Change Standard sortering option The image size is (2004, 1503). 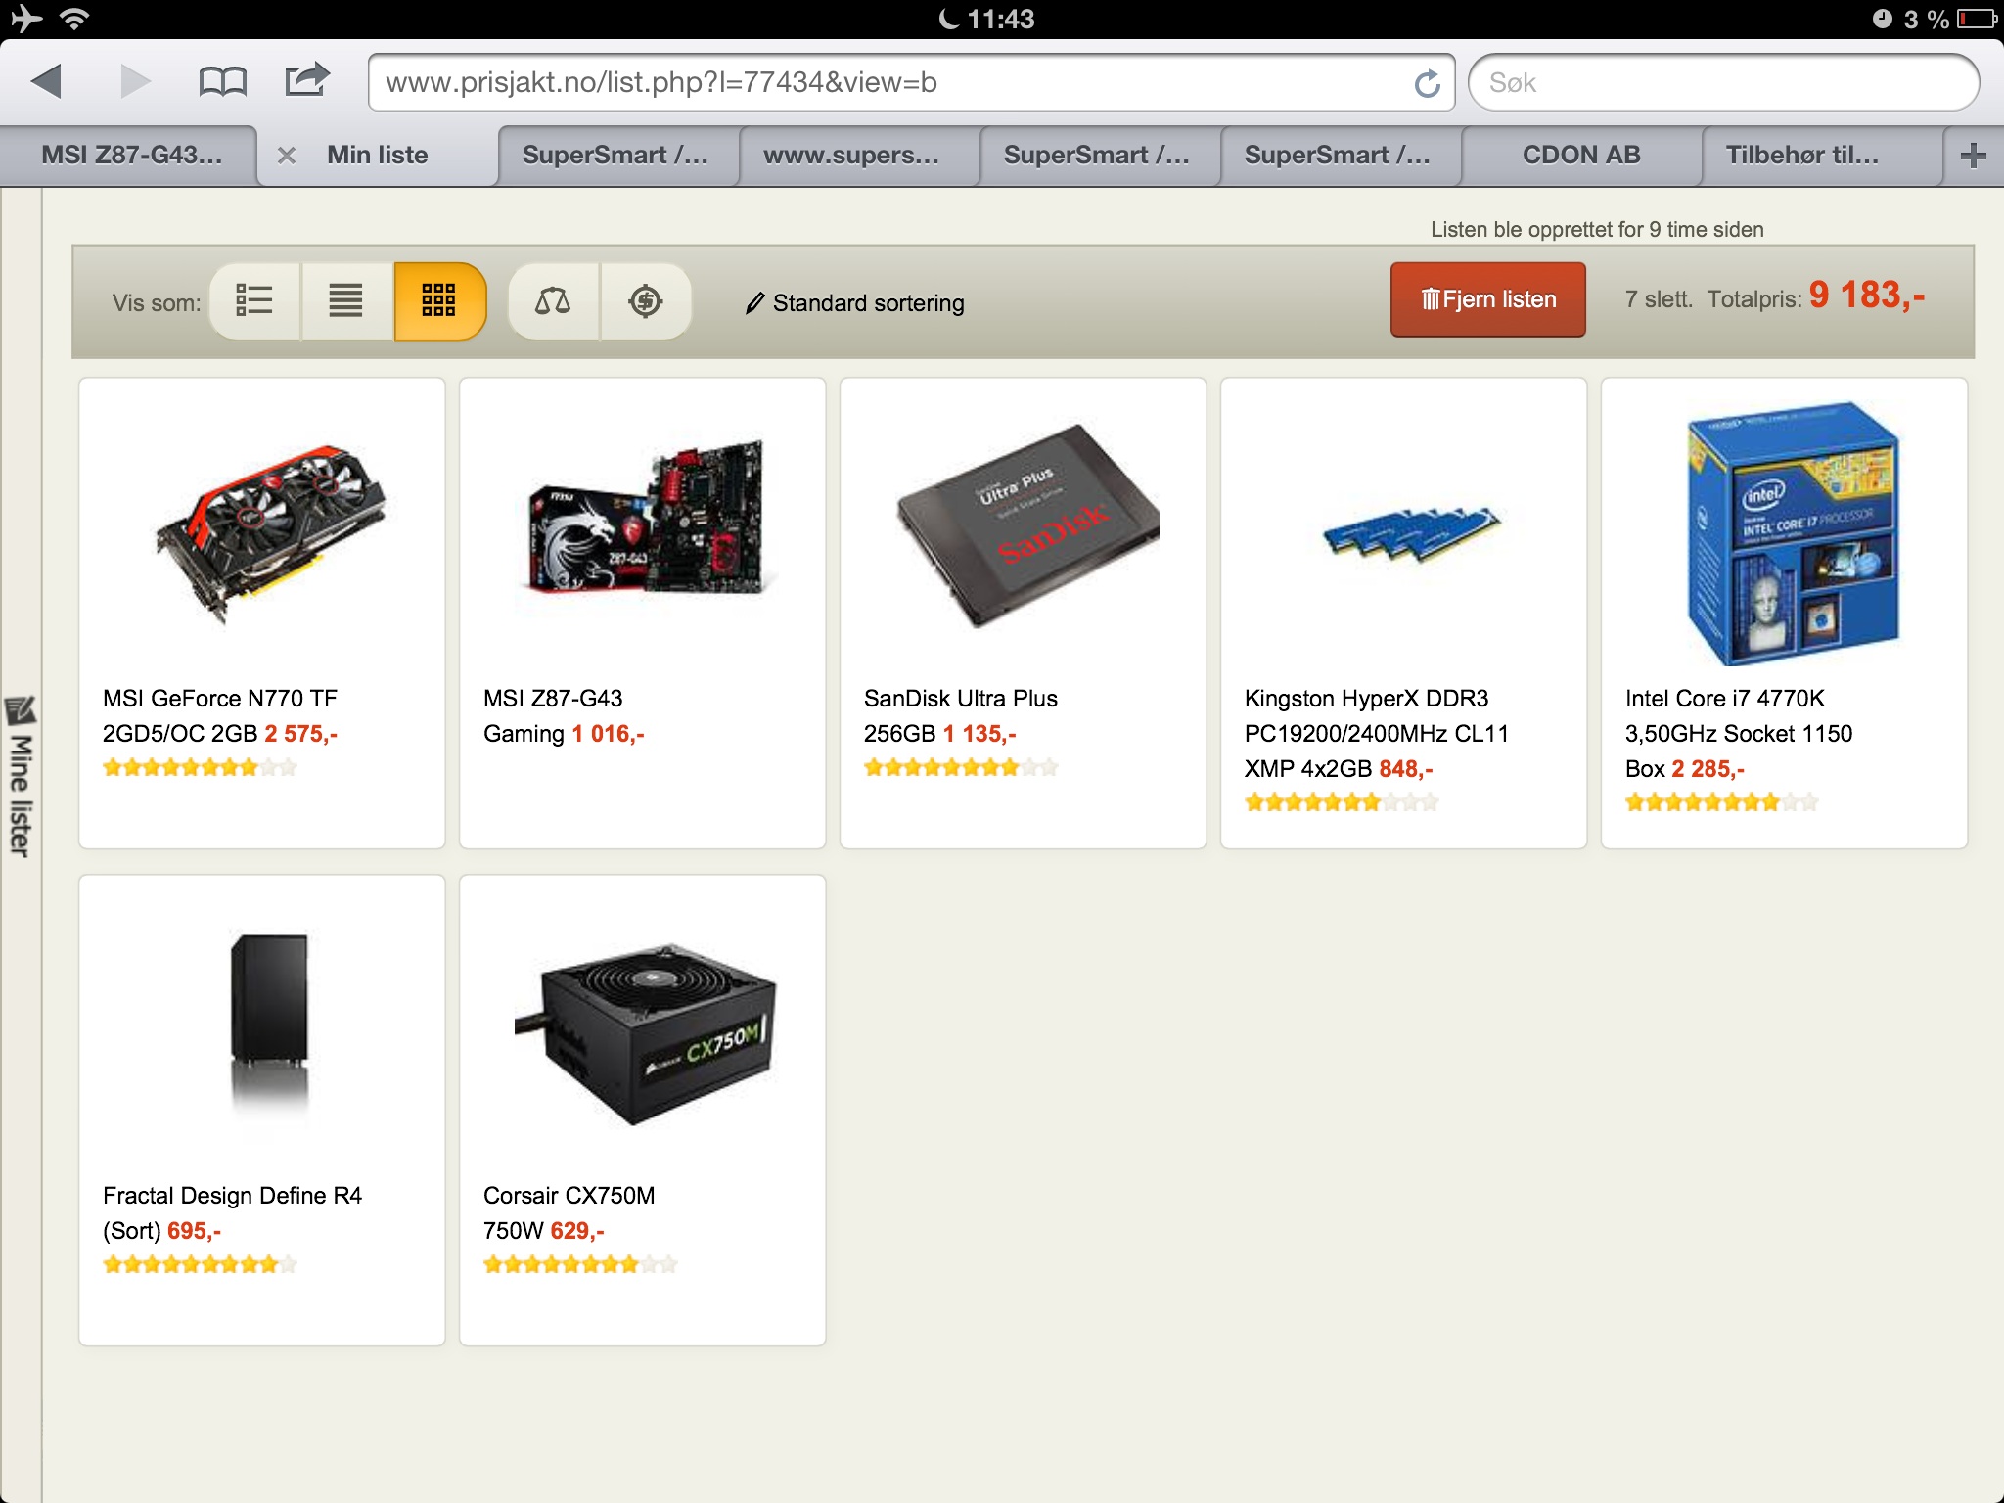(x=854, y=303)
